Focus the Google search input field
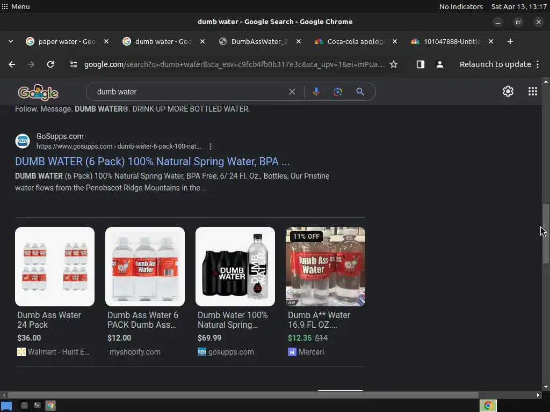This screenshot has width=550, height=412. coord(190,92)
